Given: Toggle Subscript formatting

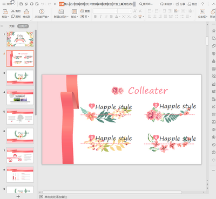Looking at the screenshot, I should coord(129,17).
